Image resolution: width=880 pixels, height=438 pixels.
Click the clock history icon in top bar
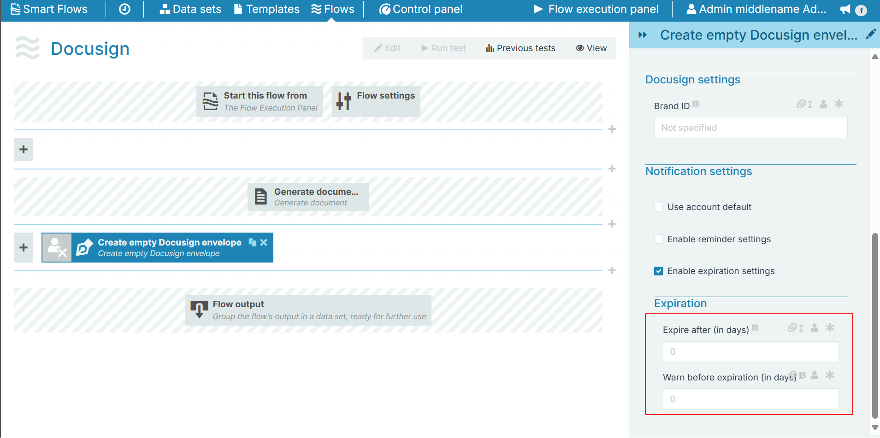(x=124, y=9)
